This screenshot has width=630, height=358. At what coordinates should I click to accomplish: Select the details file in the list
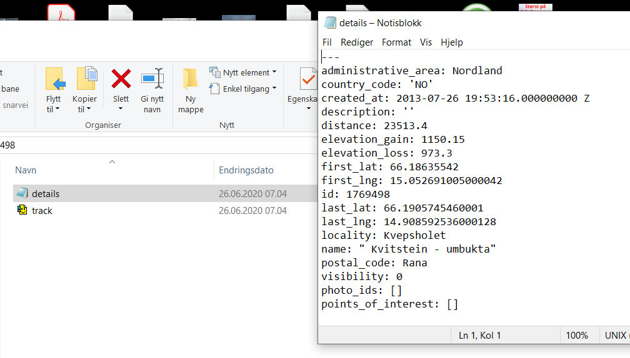click(45, 194)
